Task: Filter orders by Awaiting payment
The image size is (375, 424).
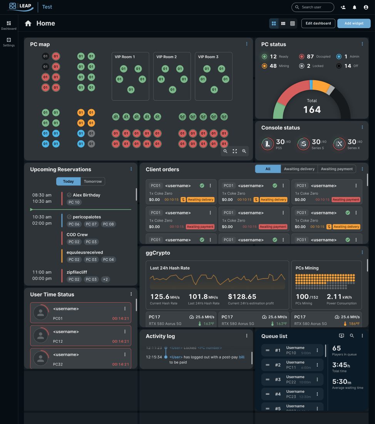Action: click(336, 169)
